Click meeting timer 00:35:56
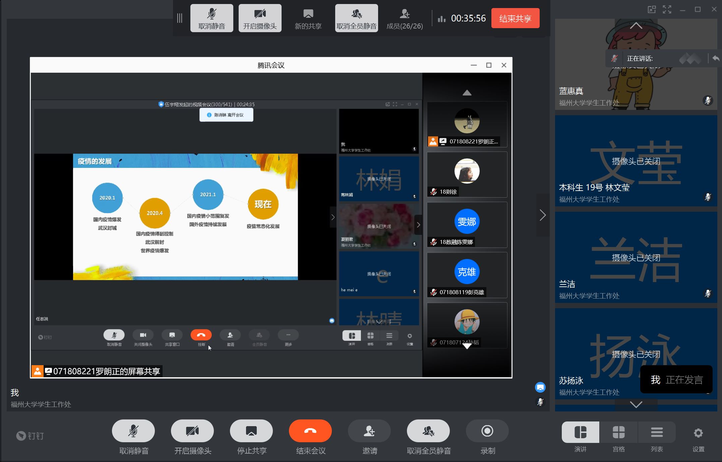The height and width of the screenshot is (462, 722). point(468,18)
